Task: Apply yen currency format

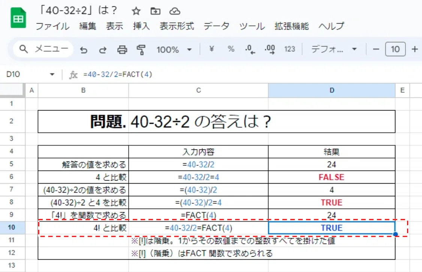Action: point(212,49)
